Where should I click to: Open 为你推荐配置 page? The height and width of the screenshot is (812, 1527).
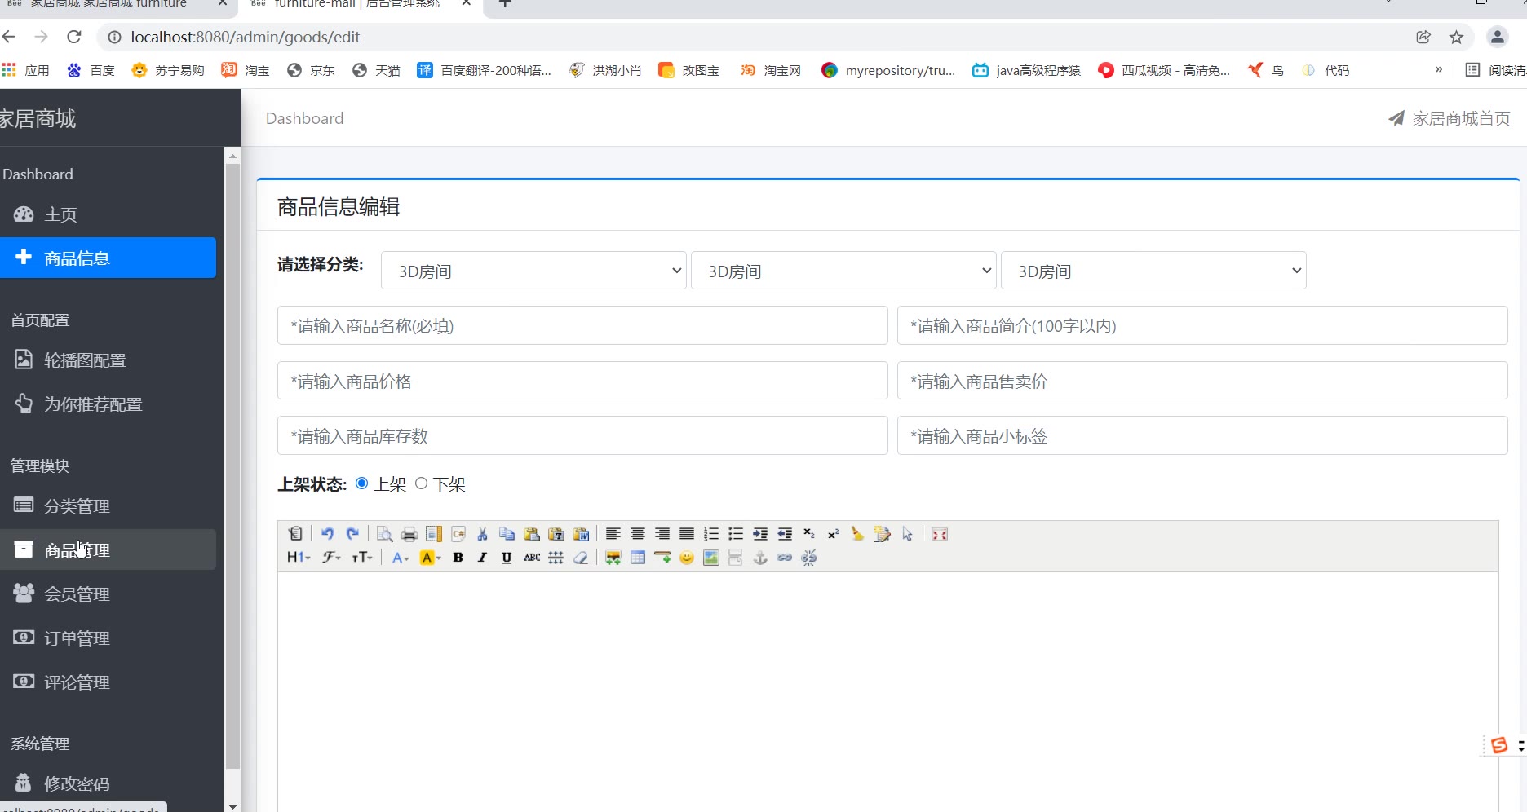coord(108,404)
